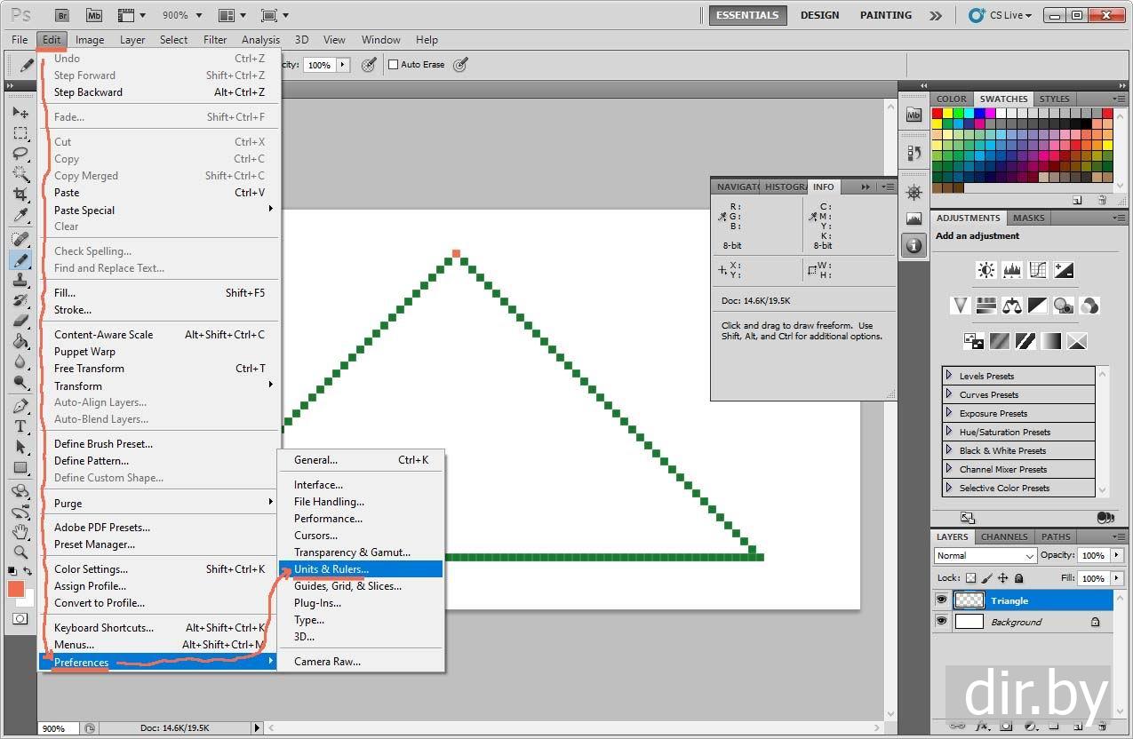Screen dimensions: 1133x739
Task: Switch to the Channels tab
Action: (1003, 537)
